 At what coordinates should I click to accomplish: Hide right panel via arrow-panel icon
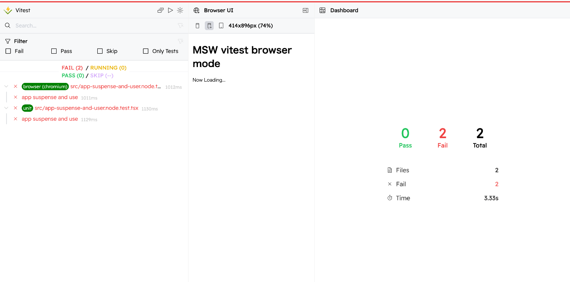coord(305,10)
